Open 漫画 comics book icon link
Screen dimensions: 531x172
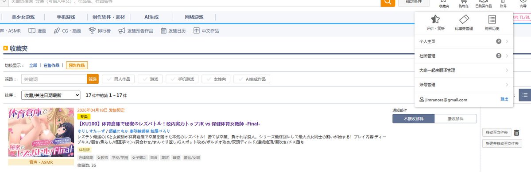coord(37,31)
